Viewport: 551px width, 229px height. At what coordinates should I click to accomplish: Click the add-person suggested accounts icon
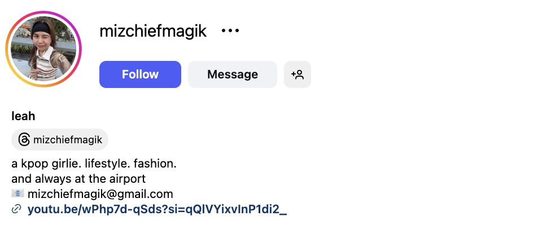click(x=298, y=74)
